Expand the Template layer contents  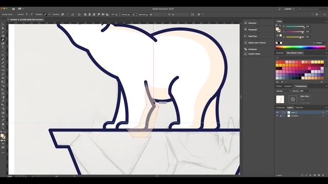coord(285,116)
